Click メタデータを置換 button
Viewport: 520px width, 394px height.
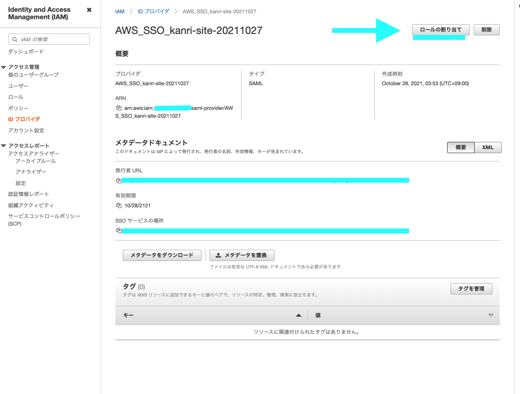(242, 255)
